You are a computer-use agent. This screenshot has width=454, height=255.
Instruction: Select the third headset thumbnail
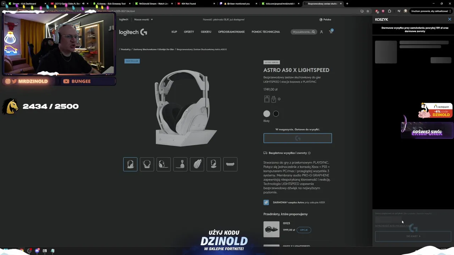164,164
